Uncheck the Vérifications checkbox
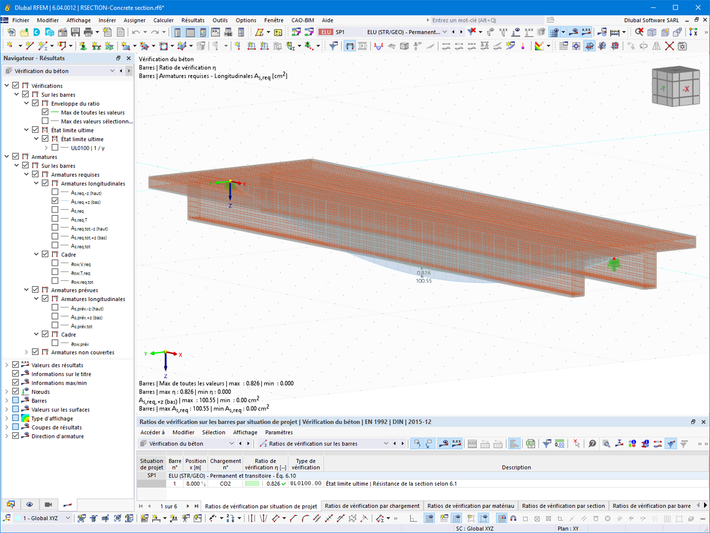Screen dimensions: 710x533 pos(16,85)
